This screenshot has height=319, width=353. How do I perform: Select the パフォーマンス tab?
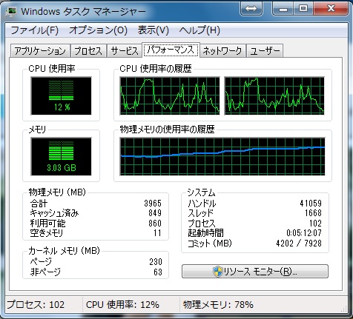point(171,50)
